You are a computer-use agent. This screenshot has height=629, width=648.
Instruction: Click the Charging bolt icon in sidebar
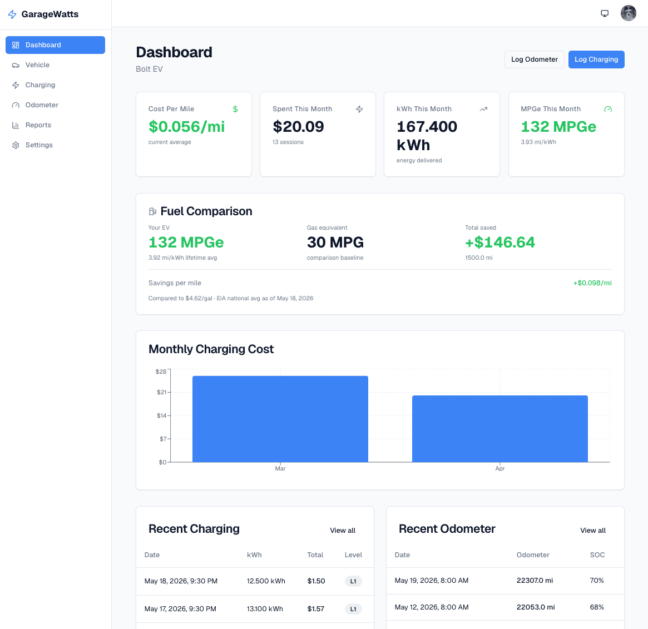16,85
